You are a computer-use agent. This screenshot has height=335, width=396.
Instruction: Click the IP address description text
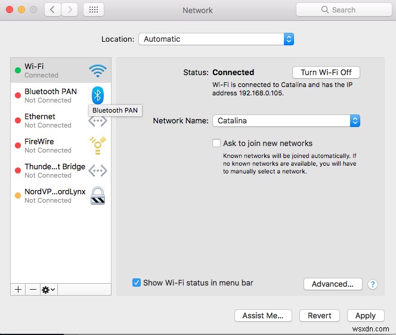pos(282,89)
